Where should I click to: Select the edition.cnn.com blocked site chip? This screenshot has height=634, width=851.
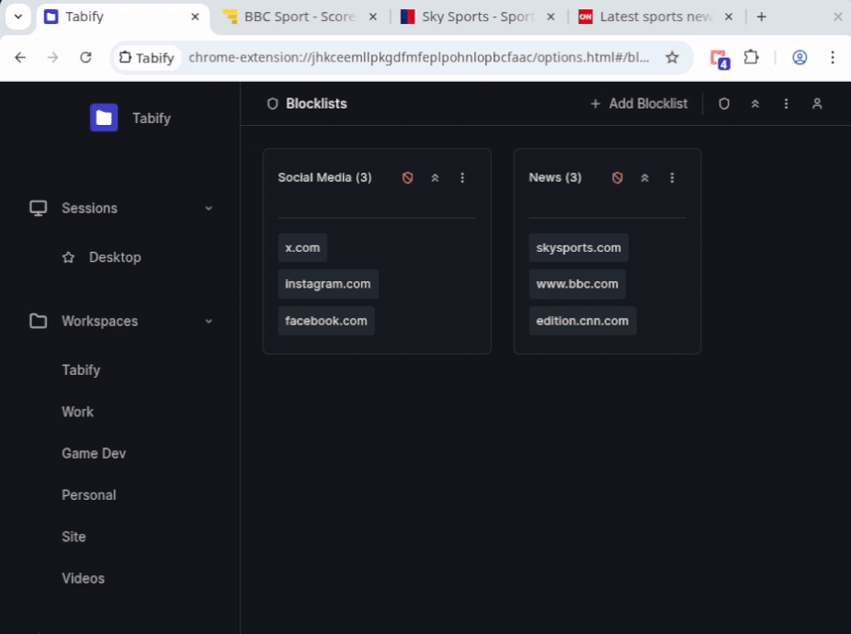click(583, 321)
